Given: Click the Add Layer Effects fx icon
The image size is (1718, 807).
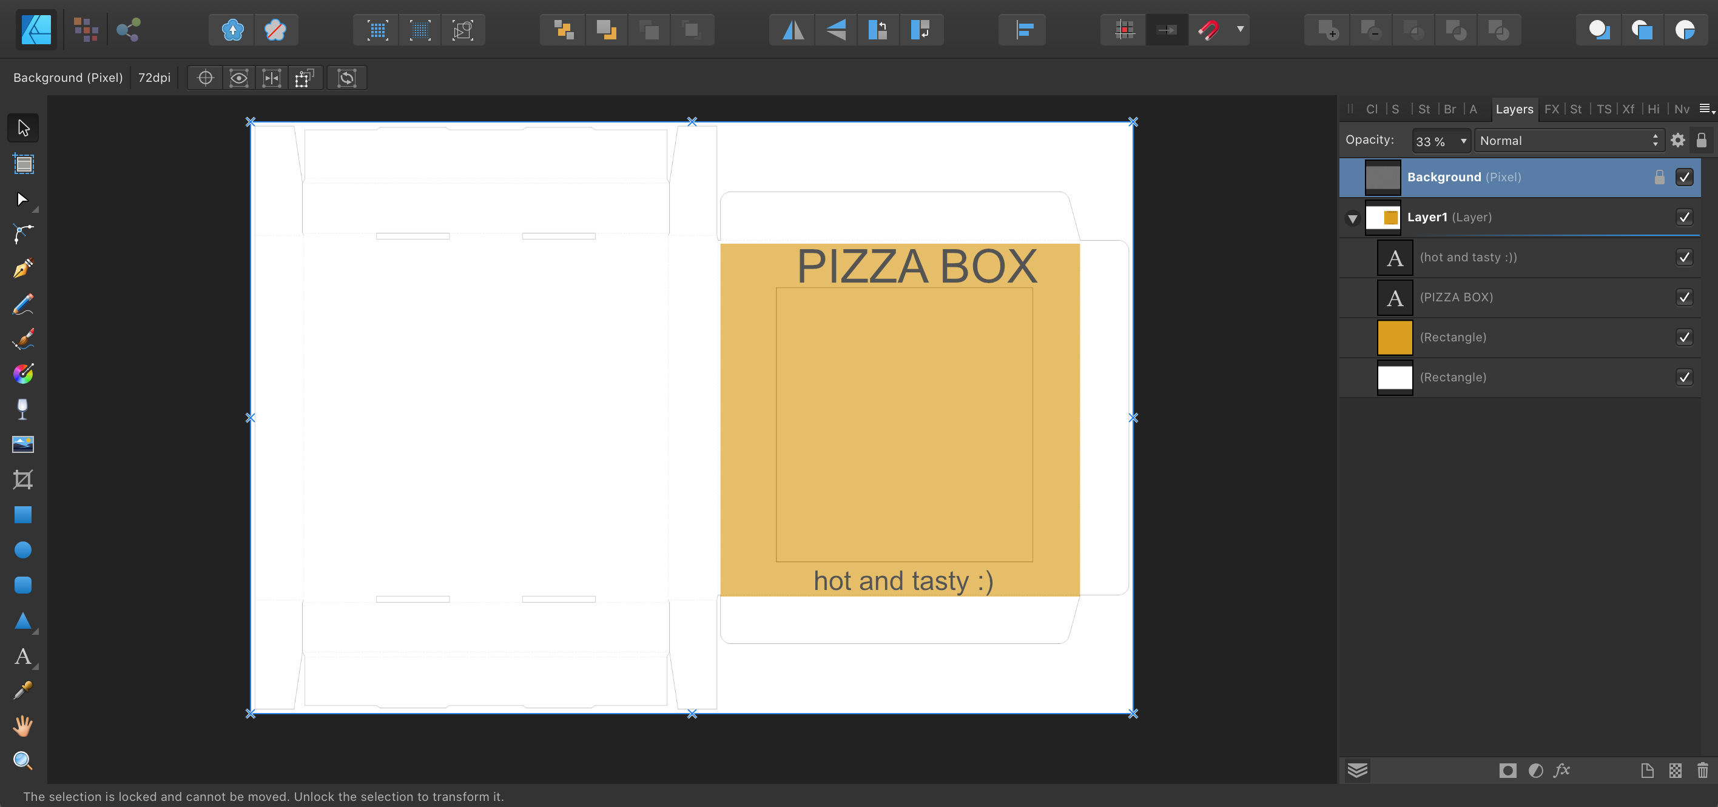Looking at the screenshot, I should point(1563,771).
